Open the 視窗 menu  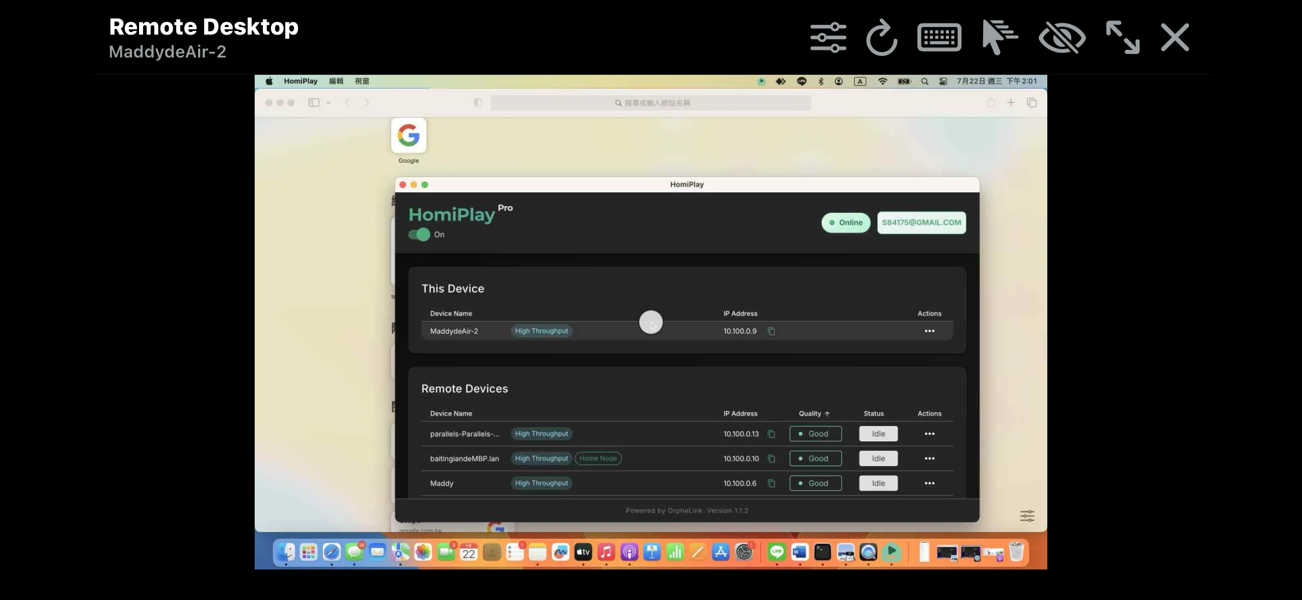362,81
